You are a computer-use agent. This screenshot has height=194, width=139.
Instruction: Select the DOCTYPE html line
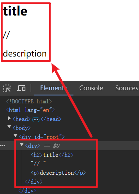tap(29, 101)
